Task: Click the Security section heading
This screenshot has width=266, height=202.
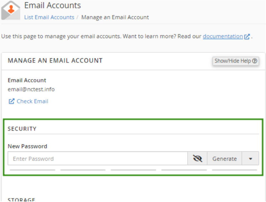Action: pos(22,129)
